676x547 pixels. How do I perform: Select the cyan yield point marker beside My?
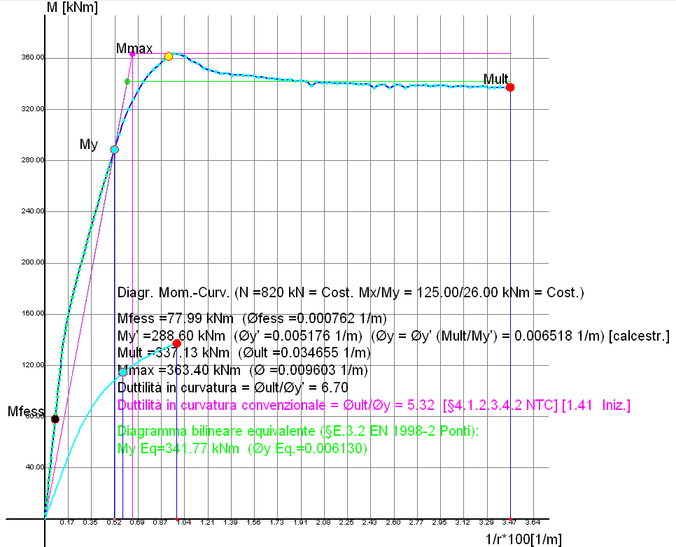click(114, 150)
